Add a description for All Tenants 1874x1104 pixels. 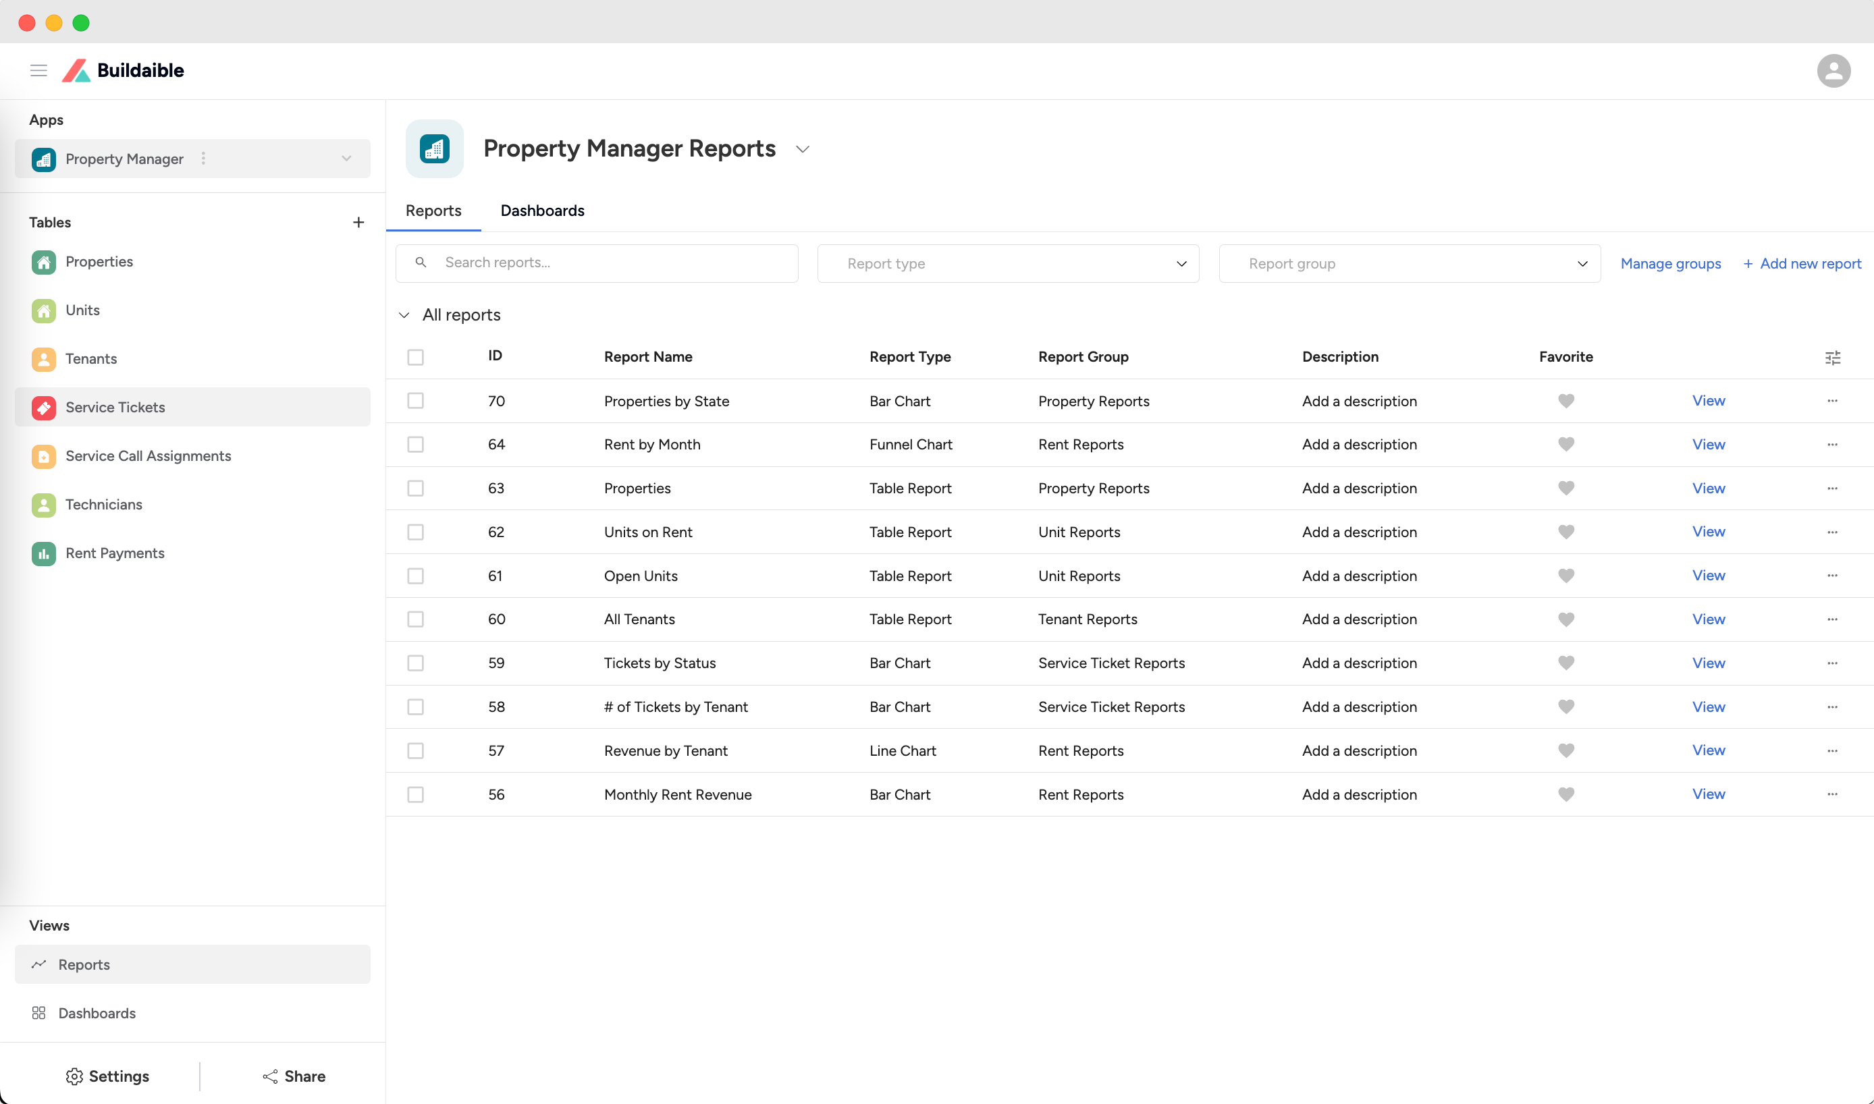(1359, 619)
